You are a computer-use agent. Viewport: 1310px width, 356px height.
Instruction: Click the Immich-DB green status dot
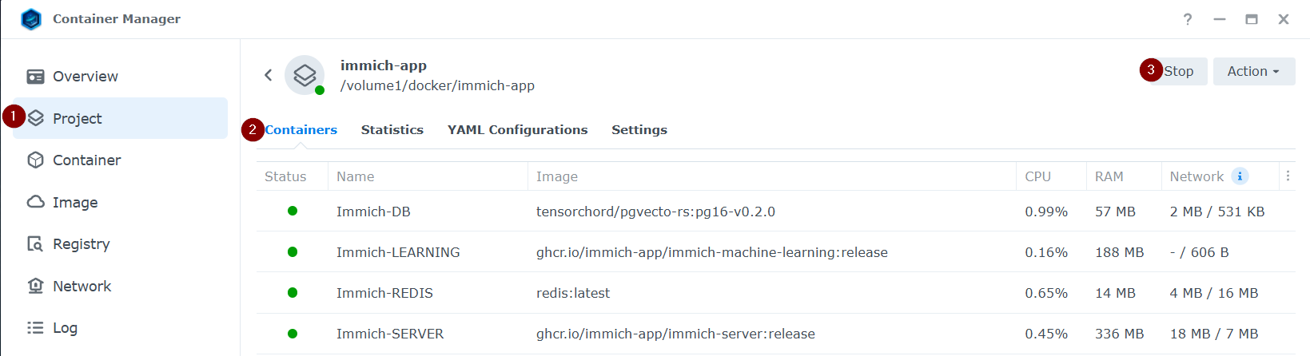pos(293,212)
